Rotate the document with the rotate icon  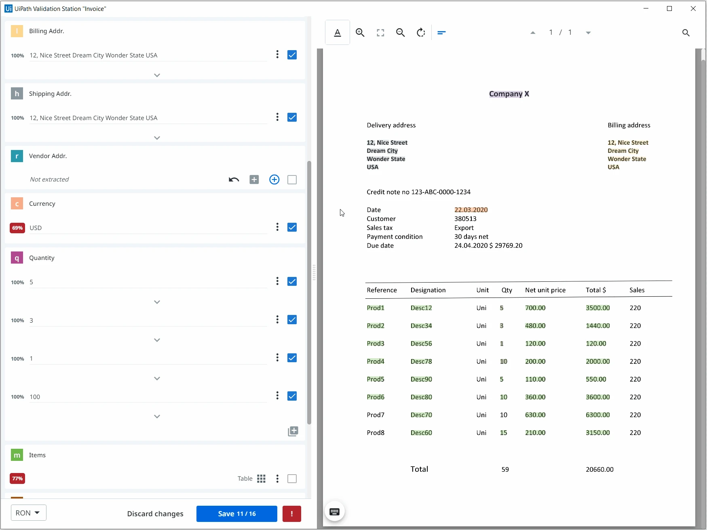[421, 33]
